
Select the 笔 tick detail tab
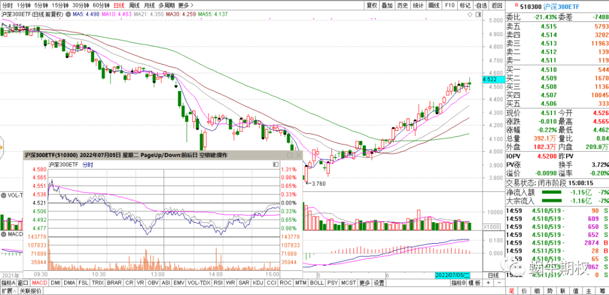(x=512, y=291)
